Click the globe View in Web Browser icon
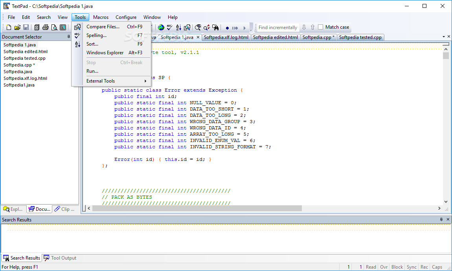452x271 pixels. click(161, 28)
